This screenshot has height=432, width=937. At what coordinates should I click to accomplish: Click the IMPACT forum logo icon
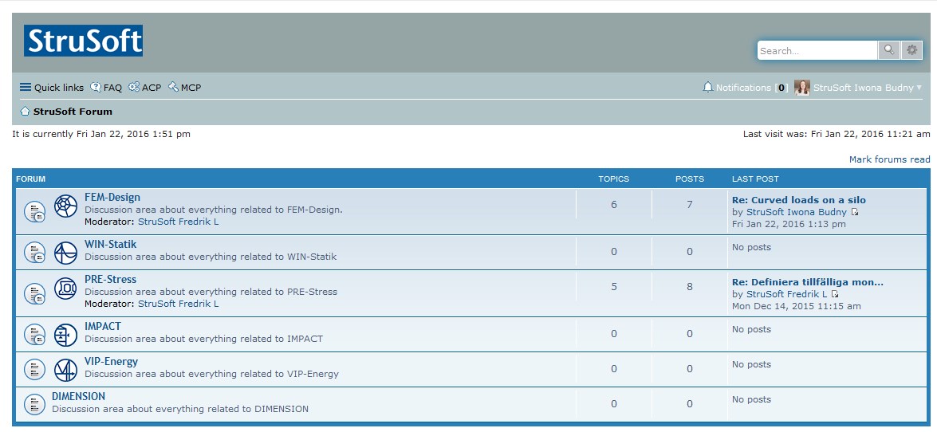tap(65, 335)
